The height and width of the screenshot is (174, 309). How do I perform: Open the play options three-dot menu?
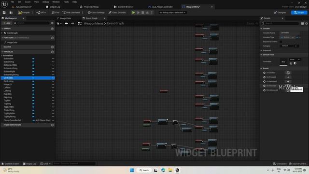152,13
